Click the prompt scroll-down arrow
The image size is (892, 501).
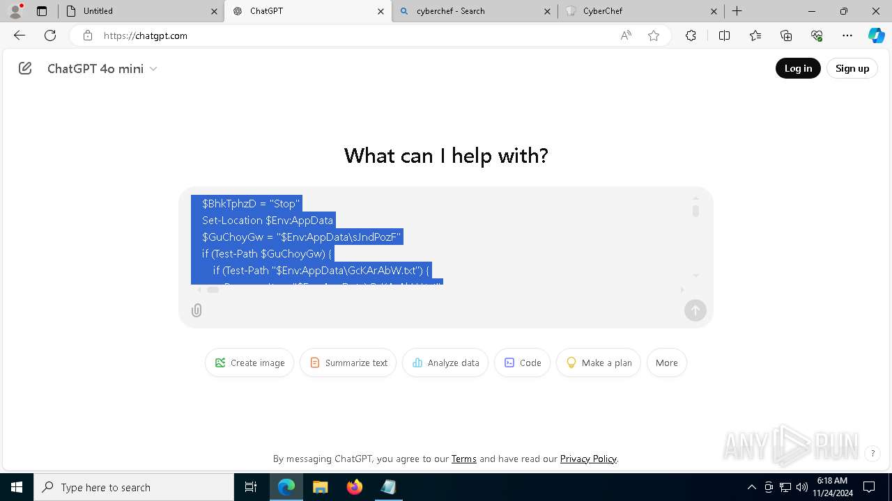tap(695, 276)
